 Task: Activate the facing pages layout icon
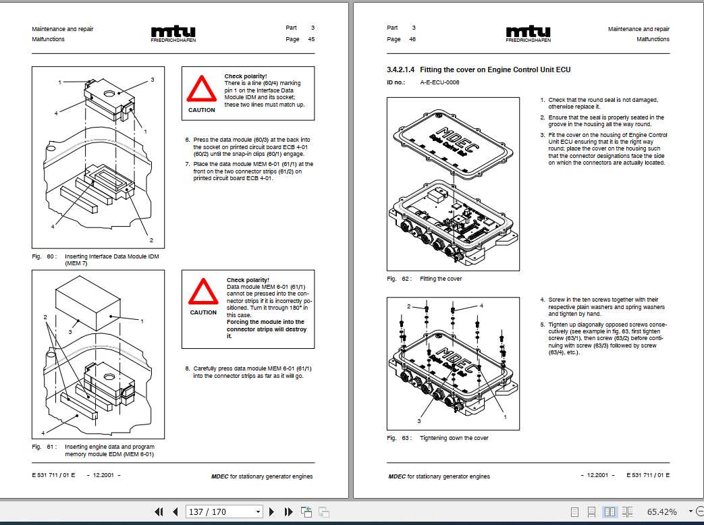[x=611, y=512]
